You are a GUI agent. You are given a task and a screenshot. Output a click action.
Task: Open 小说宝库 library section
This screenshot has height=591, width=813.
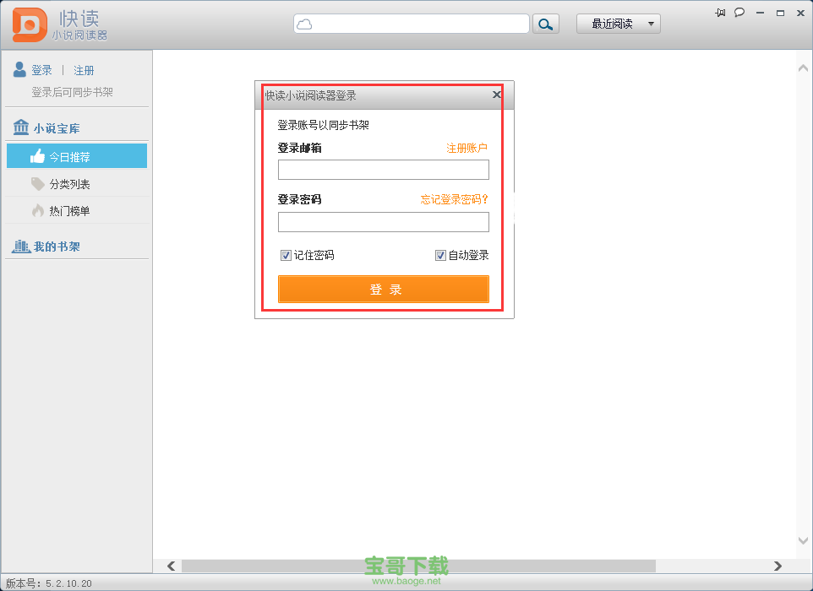[56, 128]
